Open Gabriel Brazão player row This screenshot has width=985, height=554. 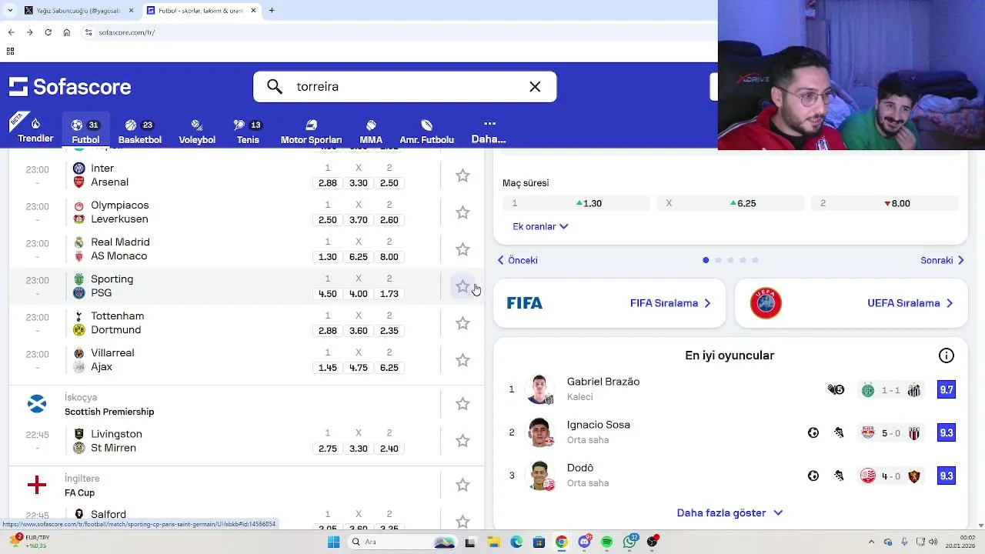[x=730, y=389]
